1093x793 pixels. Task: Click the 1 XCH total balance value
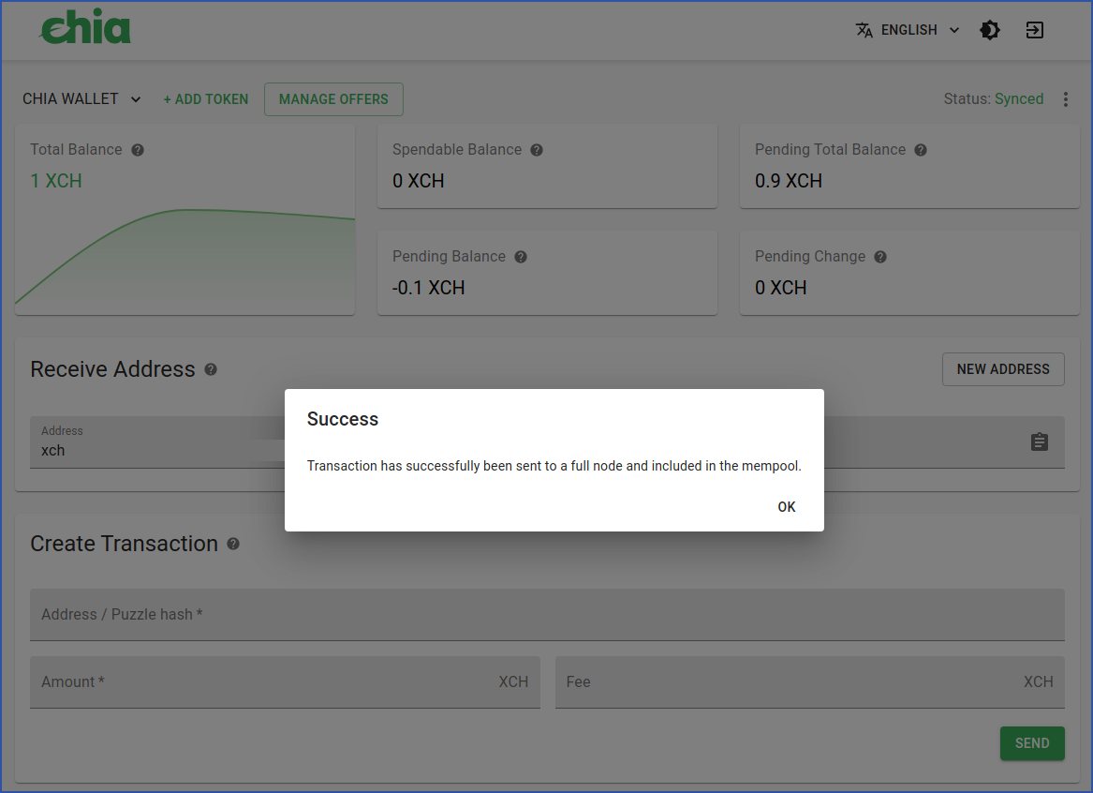(x=56, y=181)
